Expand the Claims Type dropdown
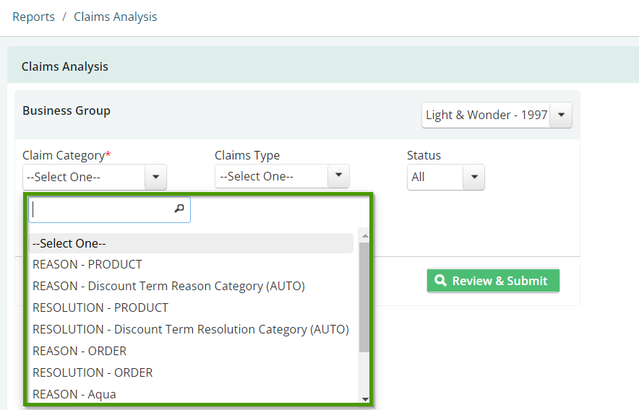Screen dimensions: 639x410 [282, 176]
